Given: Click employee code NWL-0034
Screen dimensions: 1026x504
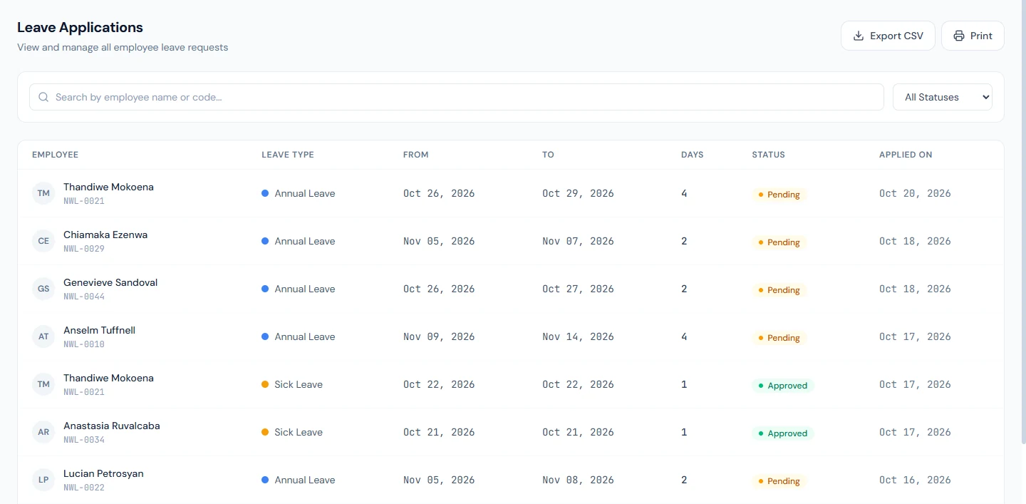Looking at the screenshot, I should pos(84,440).
